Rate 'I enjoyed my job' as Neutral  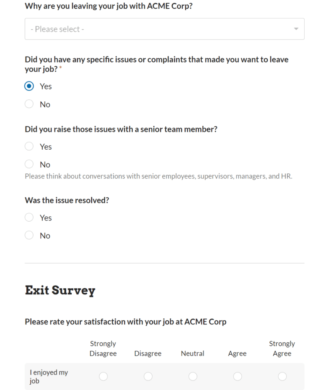193,376
